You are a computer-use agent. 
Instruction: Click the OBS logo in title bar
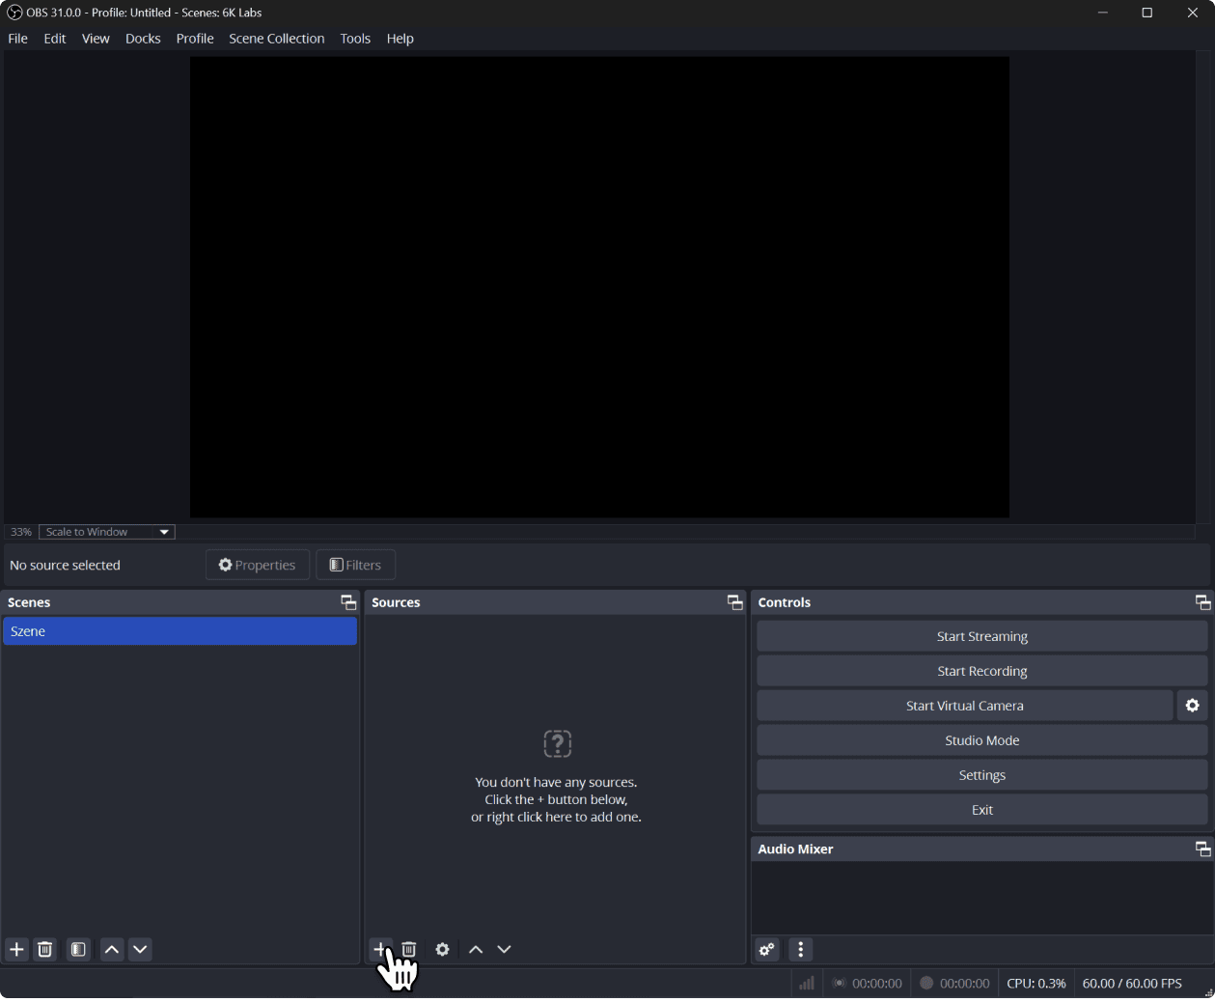pyautogui.click(x=14, y=13)
